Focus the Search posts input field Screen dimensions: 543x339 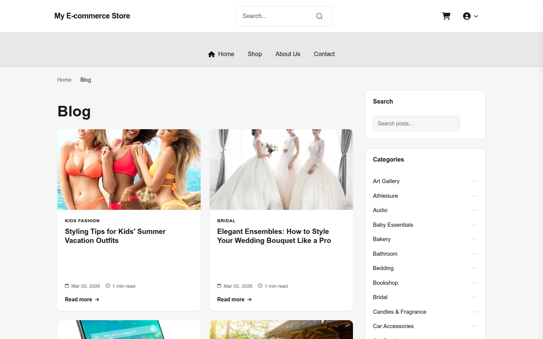(x=416, y=124)
